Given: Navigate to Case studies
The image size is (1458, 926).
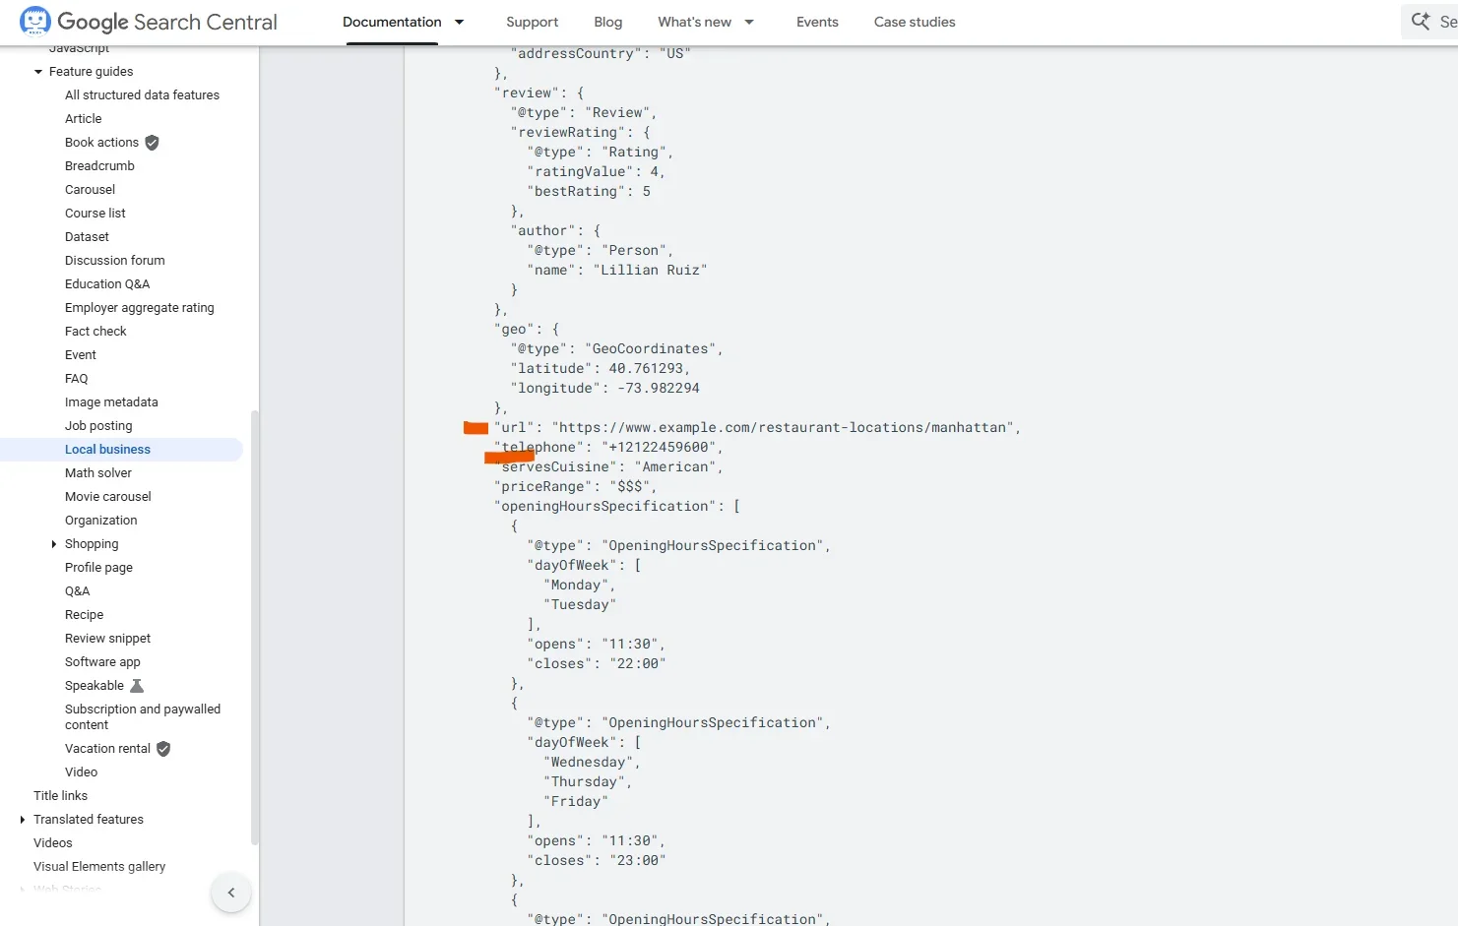Looking at the screenshot, I should pos(914,22).
